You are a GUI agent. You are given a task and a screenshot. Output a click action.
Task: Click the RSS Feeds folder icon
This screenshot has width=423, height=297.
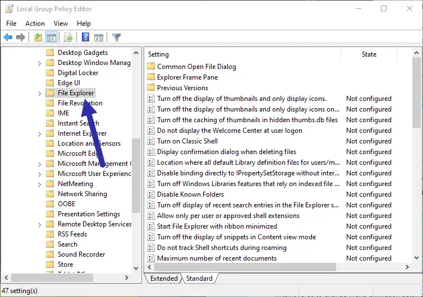click(x=50, y=234)
